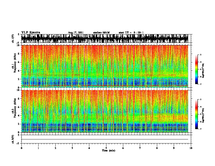
Task: Click the "8" kHz tick of ch.2 frequency axis
Action: pyautogui.click(x=19, y=99)
